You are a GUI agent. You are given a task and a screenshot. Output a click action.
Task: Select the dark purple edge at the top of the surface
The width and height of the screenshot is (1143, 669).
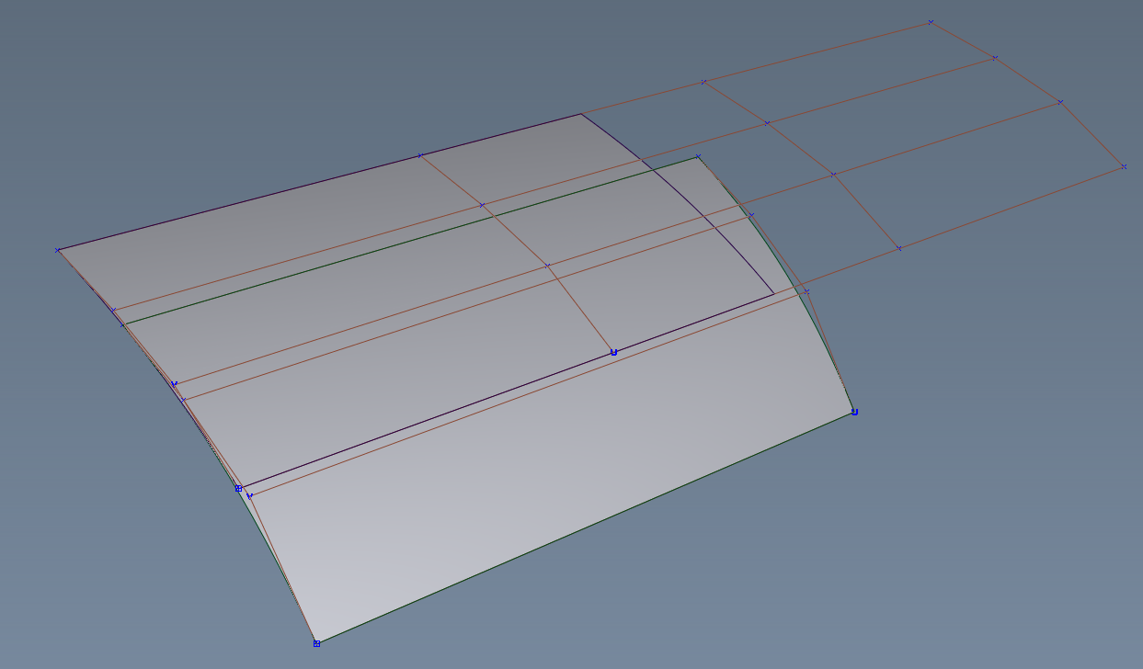[x=322, y=180]
